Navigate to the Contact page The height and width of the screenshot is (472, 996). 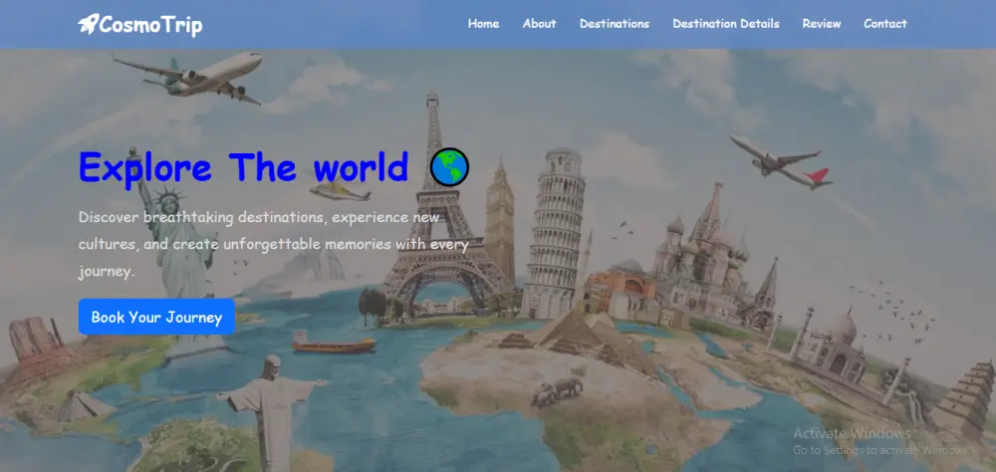884,24
